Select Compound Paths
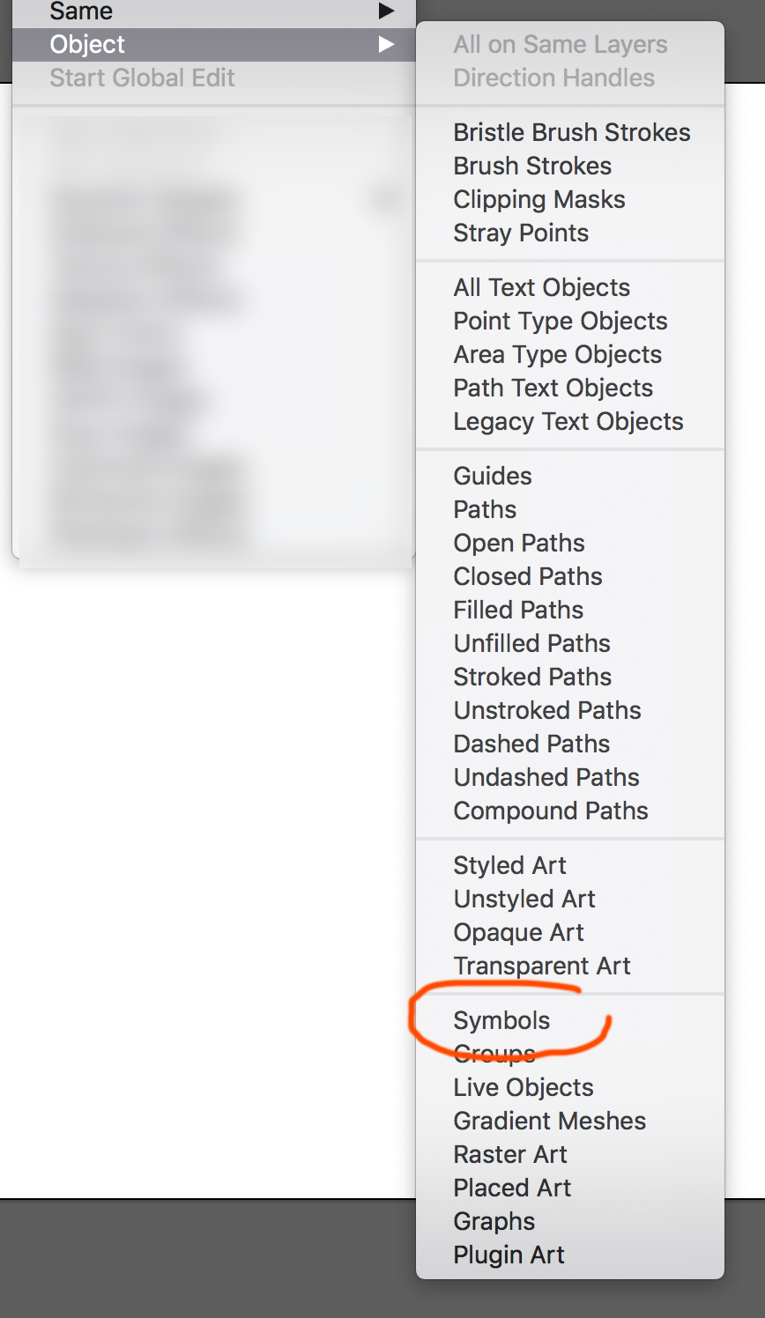 (550, 811)
